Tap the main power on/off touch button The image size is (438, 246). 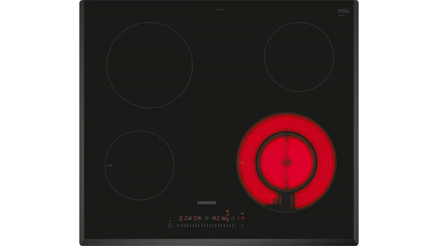click(x=170, y=226)
